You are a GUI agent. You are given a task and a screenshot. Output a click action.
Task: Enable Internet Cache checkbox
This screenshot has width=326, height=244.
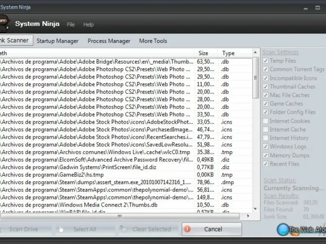coord(265,129)
